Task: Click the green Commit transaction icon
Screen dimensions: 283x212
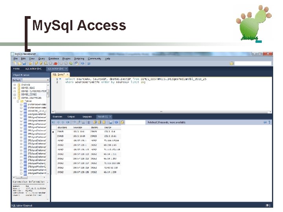Action: (x=71, y=63)
